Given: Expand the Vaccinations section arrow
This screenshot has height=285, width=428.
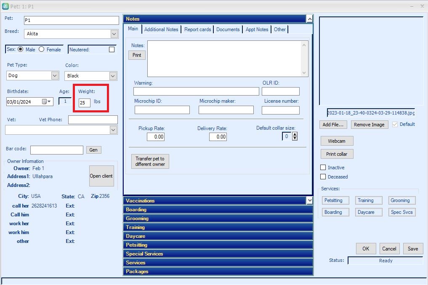Looking at the screenshot, I should click(x=310, y=200).
